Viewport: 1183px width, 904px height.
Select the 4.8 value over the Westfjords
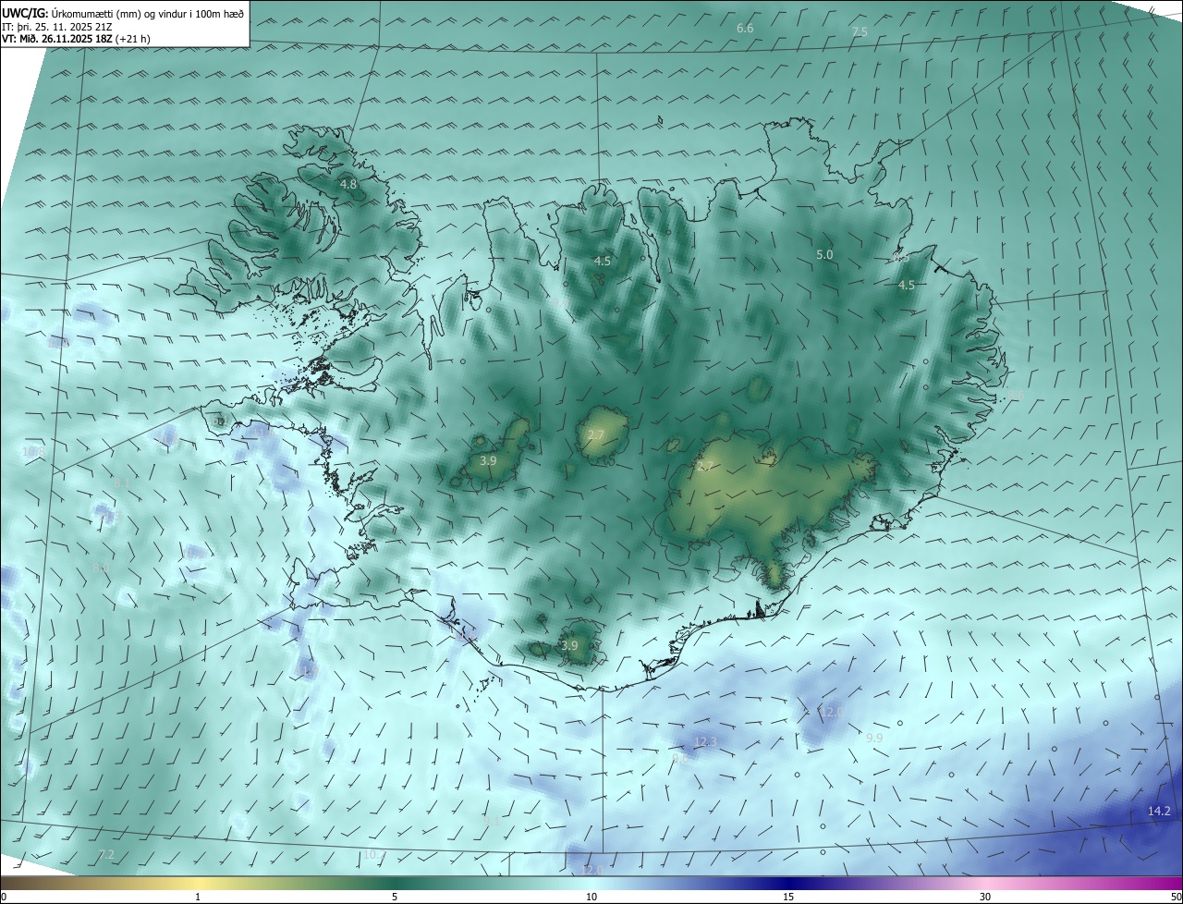[x=348, y=185]
